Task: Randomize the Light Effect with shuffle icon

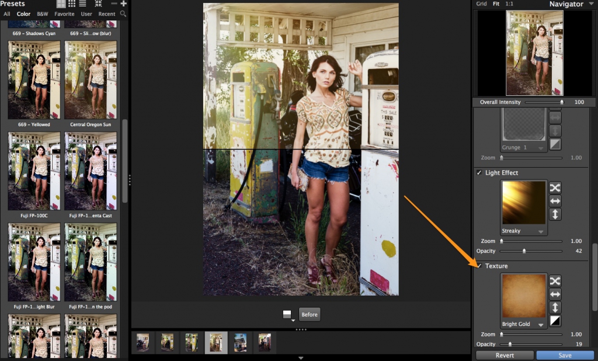Action: [x=555, y=188]
